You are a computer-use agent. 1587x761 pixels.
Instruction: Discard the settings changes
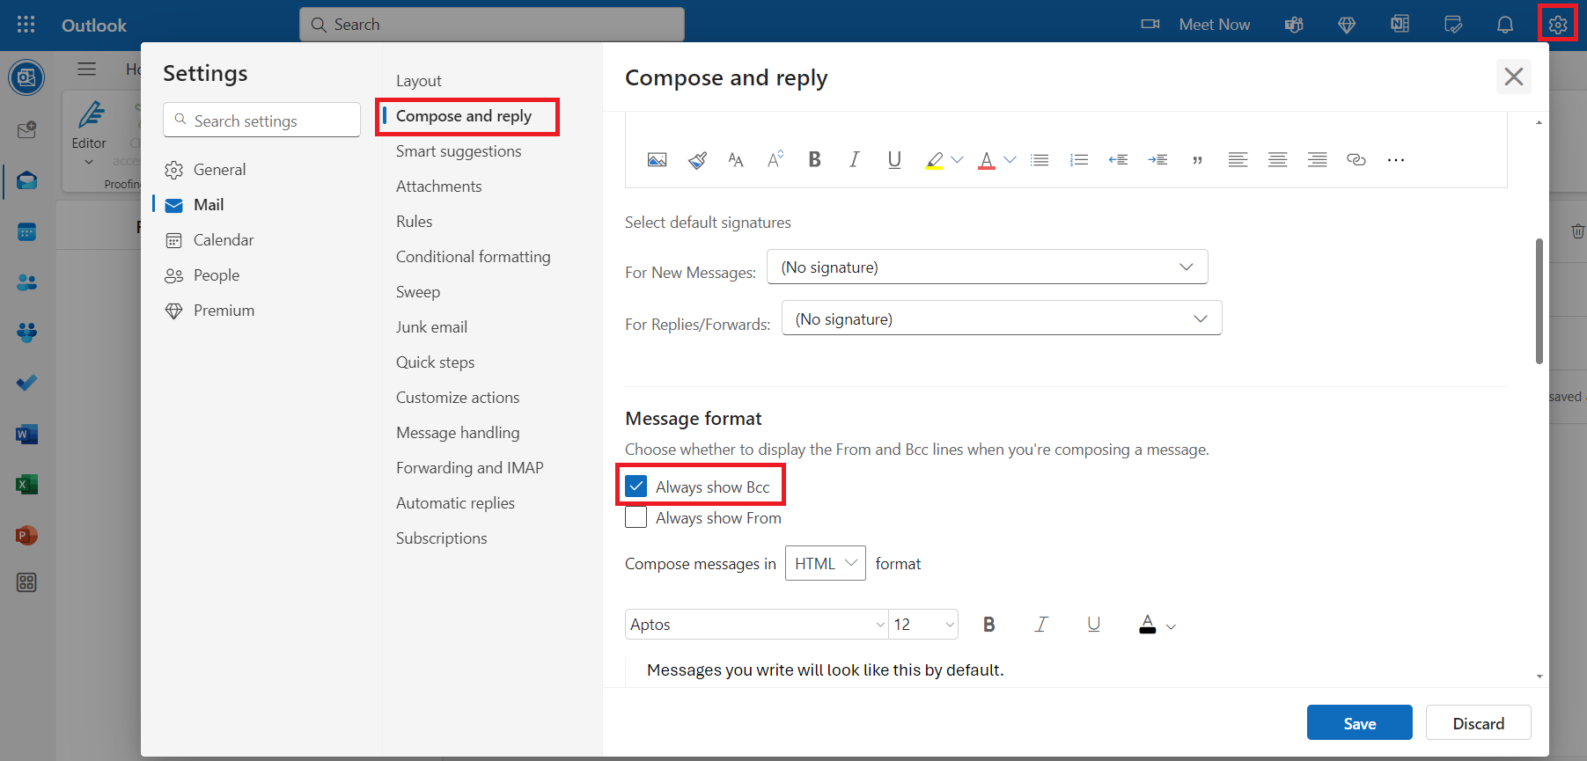point(1479,723)
